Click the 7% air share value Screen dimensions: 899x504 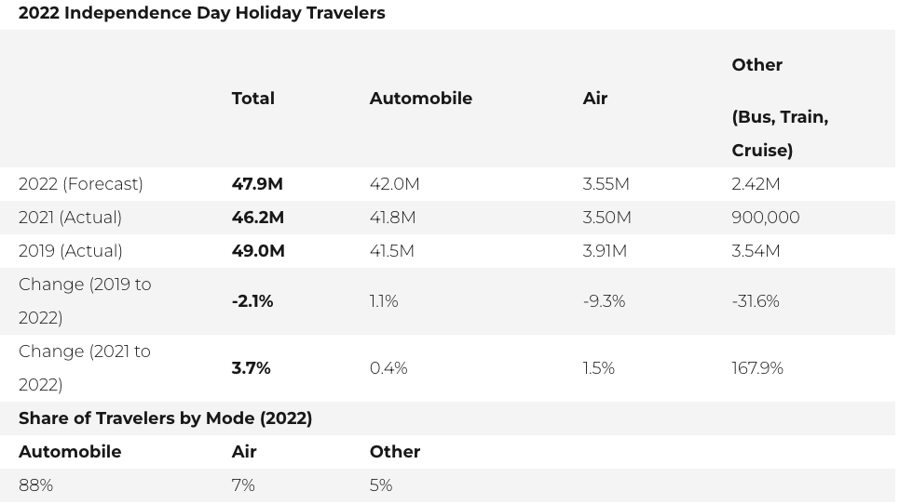tap(243, 485)
